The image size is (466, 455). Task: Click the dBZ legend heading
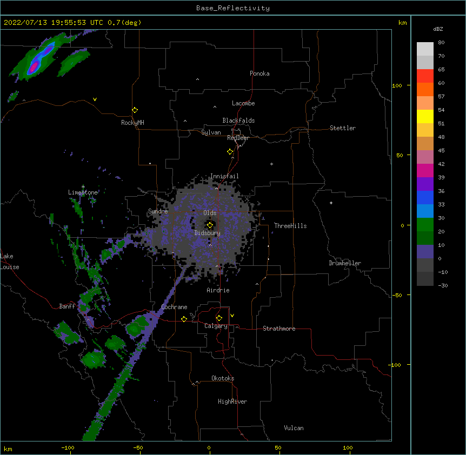coord(438,29)
